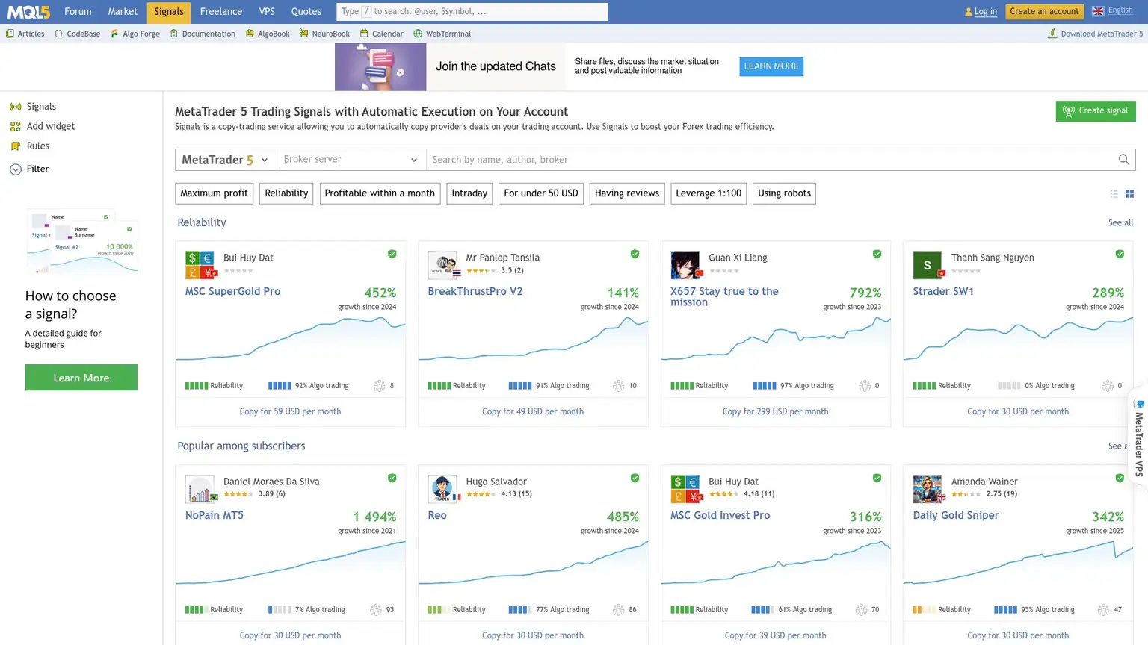Open the NoPain MT5 signal
This screenshot has width=1148, height=645.
215,516
